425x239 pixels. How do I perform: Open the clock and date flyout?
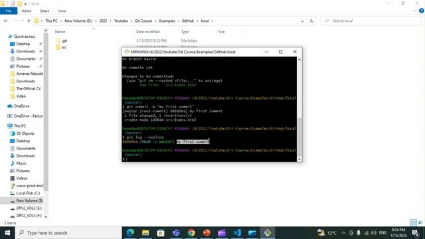click(398, 233)
